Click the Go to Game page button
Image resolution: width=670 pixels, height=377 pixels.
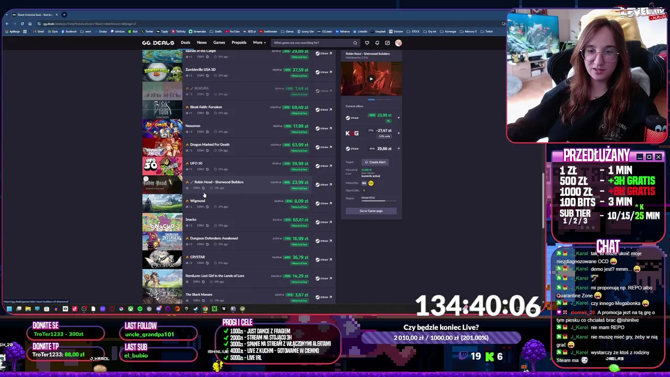(x=371, y=211)
